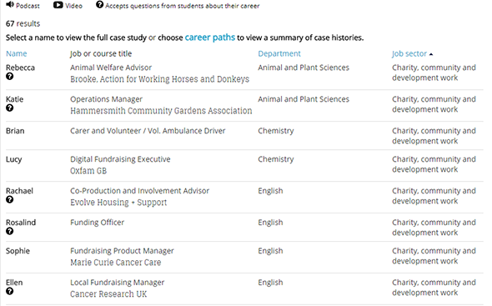Screen dimensions: 492x306
Task: Open Rebecca's full case study
Action: 20,68
